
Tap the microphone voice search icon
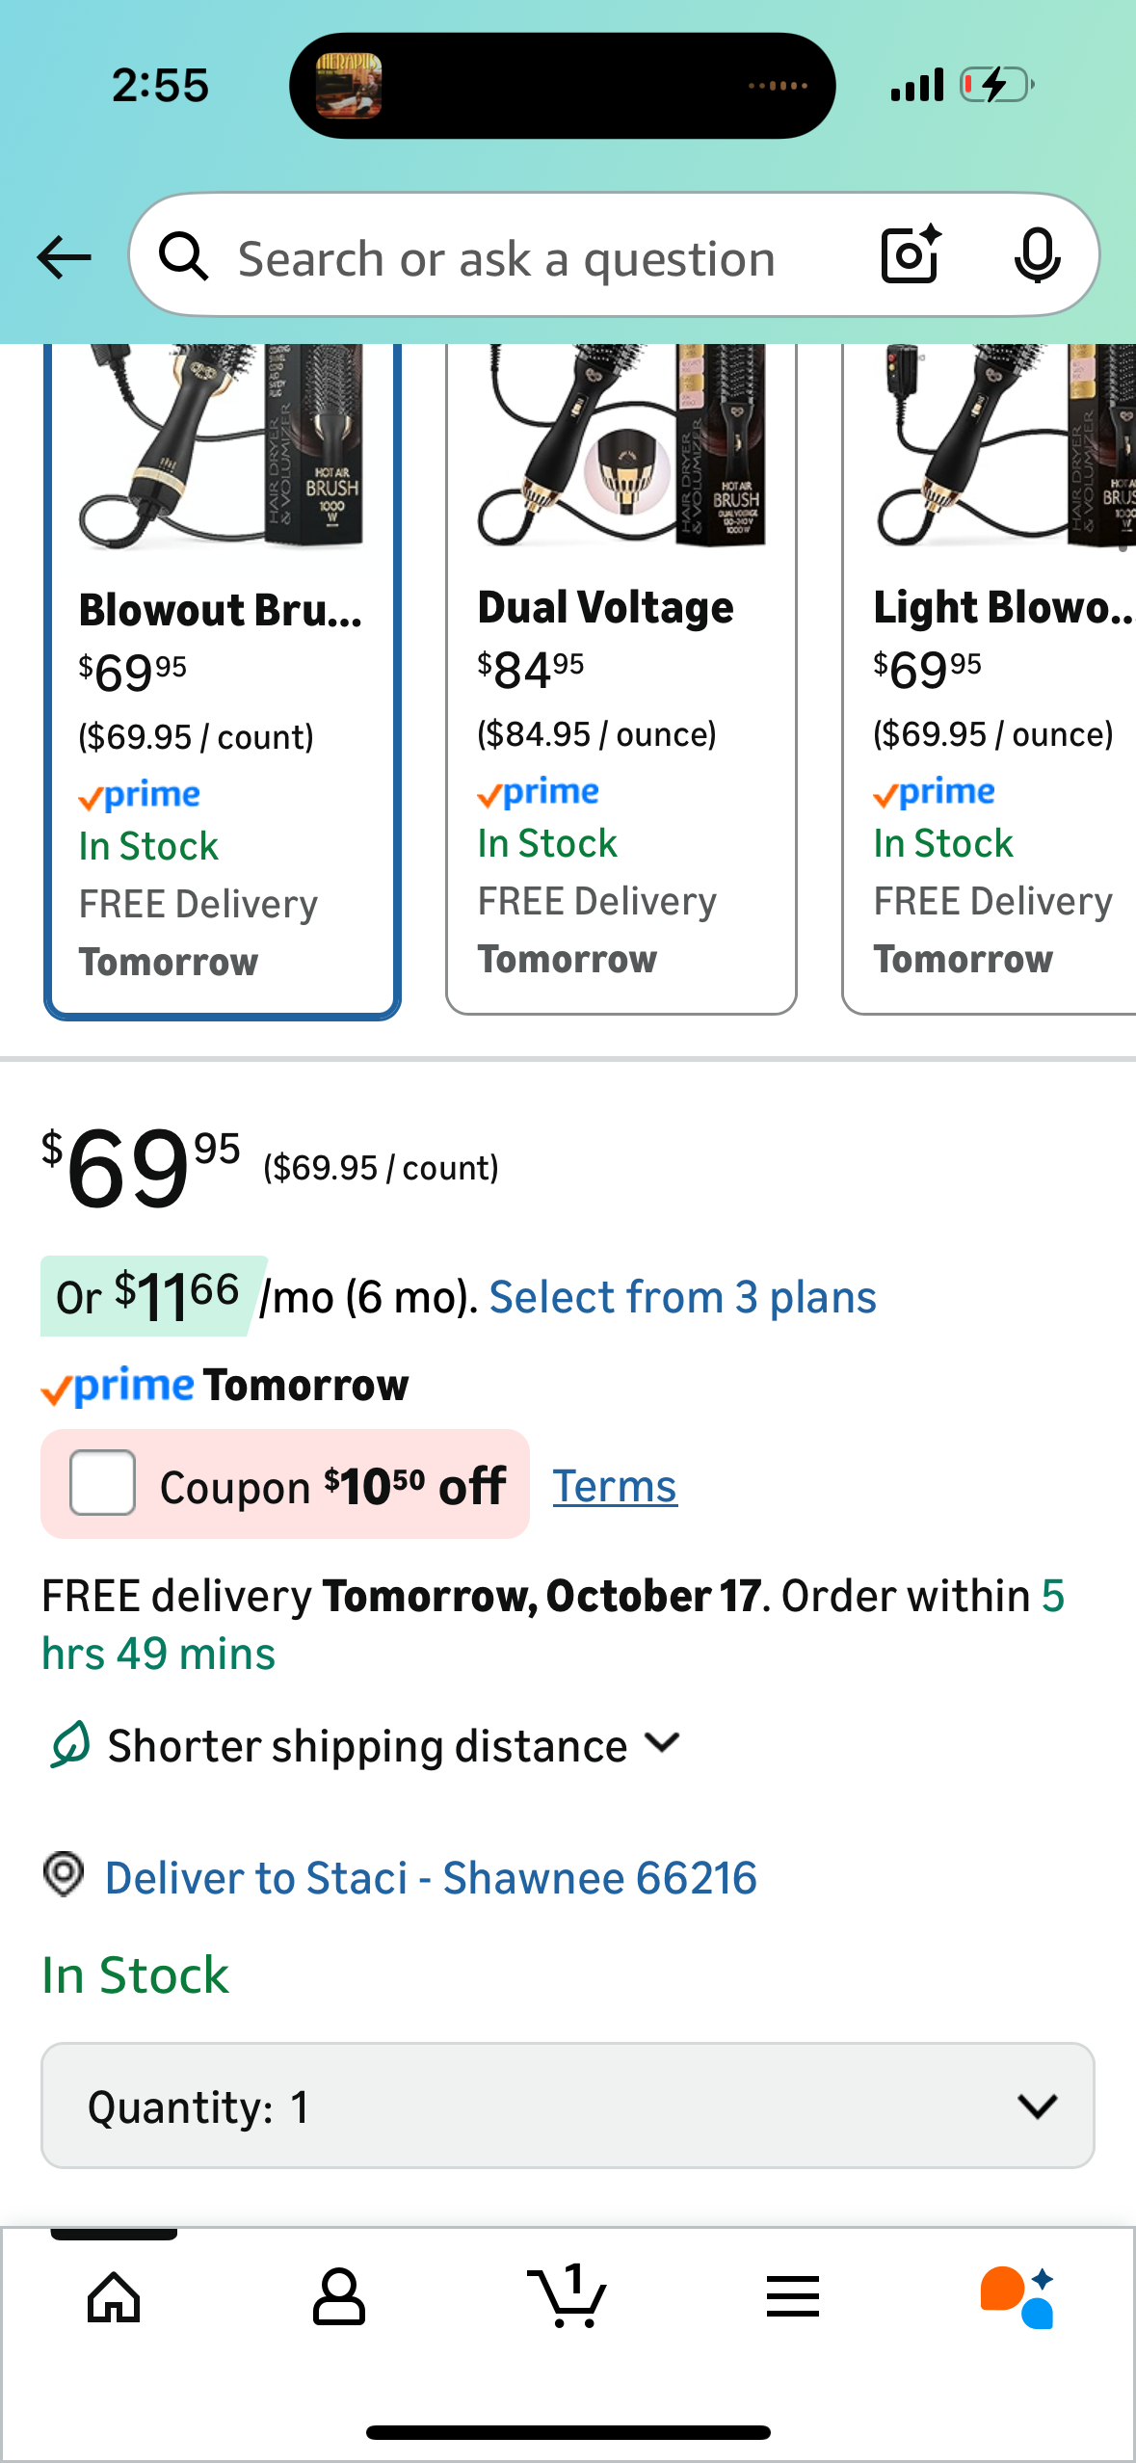pos(1037,256)
